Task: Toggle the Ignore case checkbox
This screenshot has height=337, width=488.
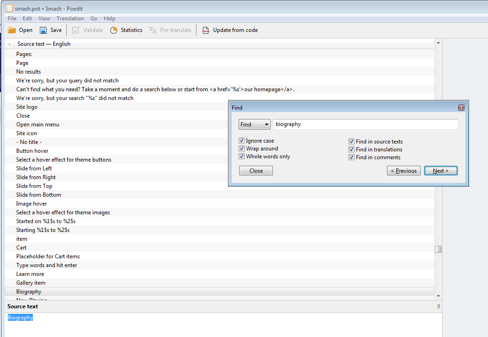Action: [x=241, y=141]
